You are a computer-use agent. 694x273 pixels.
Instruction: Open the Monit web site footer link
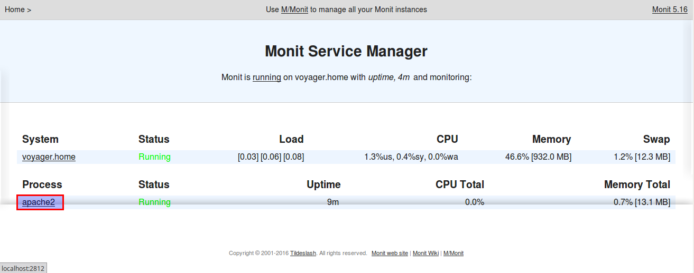click(390, 253)
